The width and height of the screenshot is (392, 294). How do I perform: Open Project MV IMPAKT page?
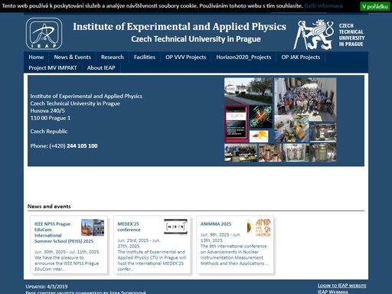point(53,68)
